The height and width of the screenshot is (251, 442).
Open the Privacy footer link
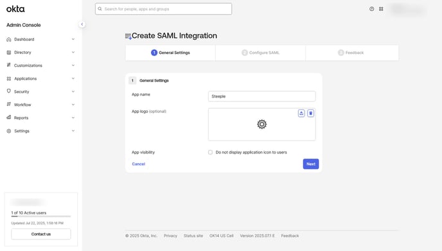point(170,236)
